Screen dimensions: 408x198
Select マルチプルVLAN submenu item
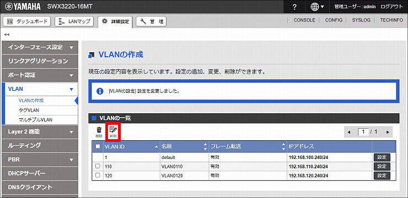(36, 120)
